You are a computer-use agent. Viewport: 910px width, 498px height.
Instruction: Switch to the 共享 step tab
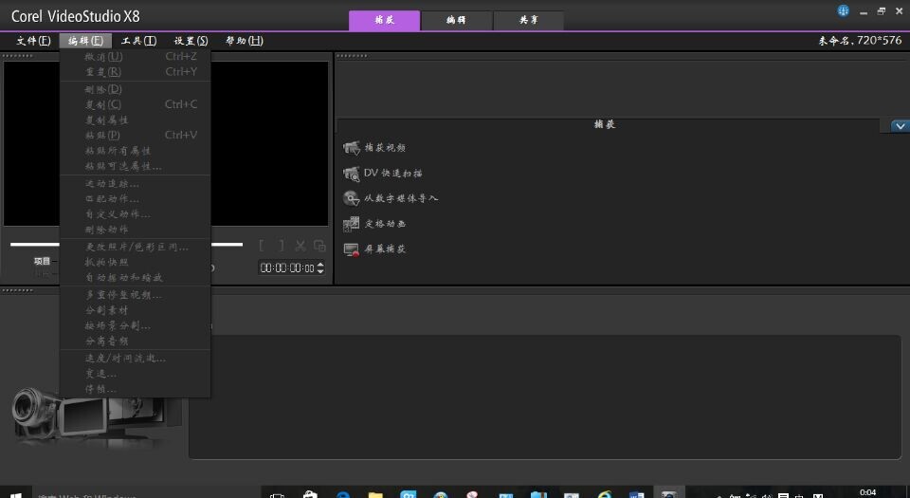(x=528, y=20)
